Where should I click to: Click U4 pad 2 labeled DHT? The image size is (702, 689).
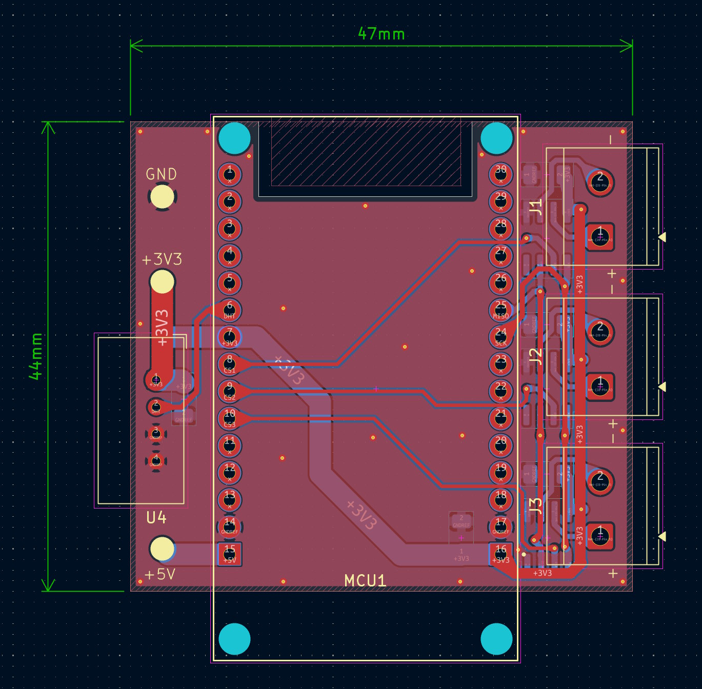(x=156, y=407)
